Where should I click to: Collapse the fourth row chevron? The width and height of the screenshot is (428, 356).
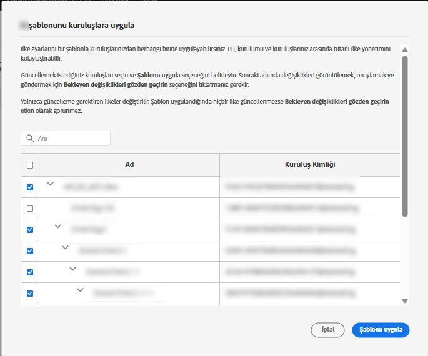[x=65, y=248]
